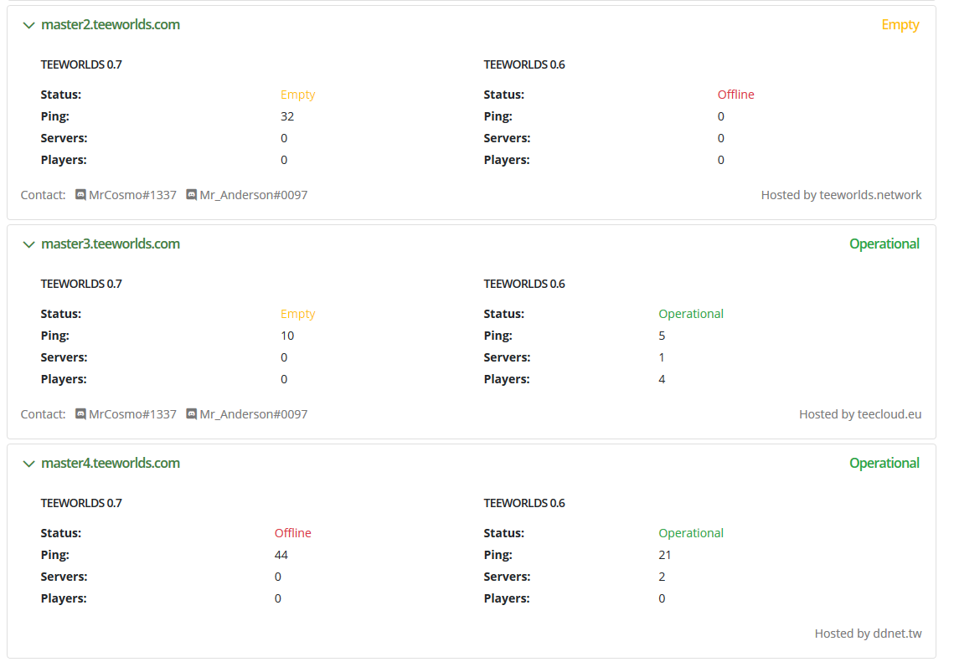
Task: Click TEEWORLDS 0.6 heading in master2 card
Action: pos(524,64)
